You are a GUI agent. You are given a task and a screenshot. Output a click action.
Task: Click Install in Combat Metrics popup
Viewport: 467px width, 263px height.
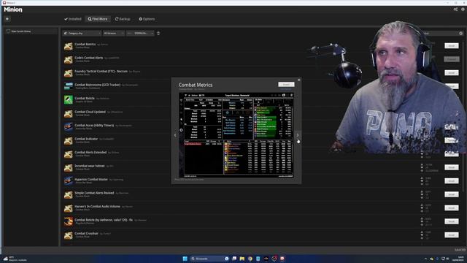coord(286,85)
